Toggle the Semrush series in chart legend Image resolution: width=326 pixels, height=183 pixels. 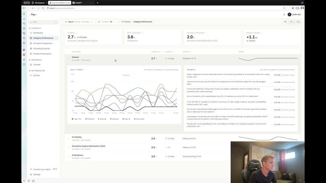pos(102,119)
